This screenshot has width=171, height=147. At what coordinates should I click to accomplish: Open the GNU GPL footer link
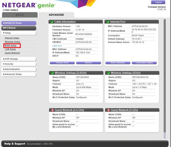(x=48, y=144)
